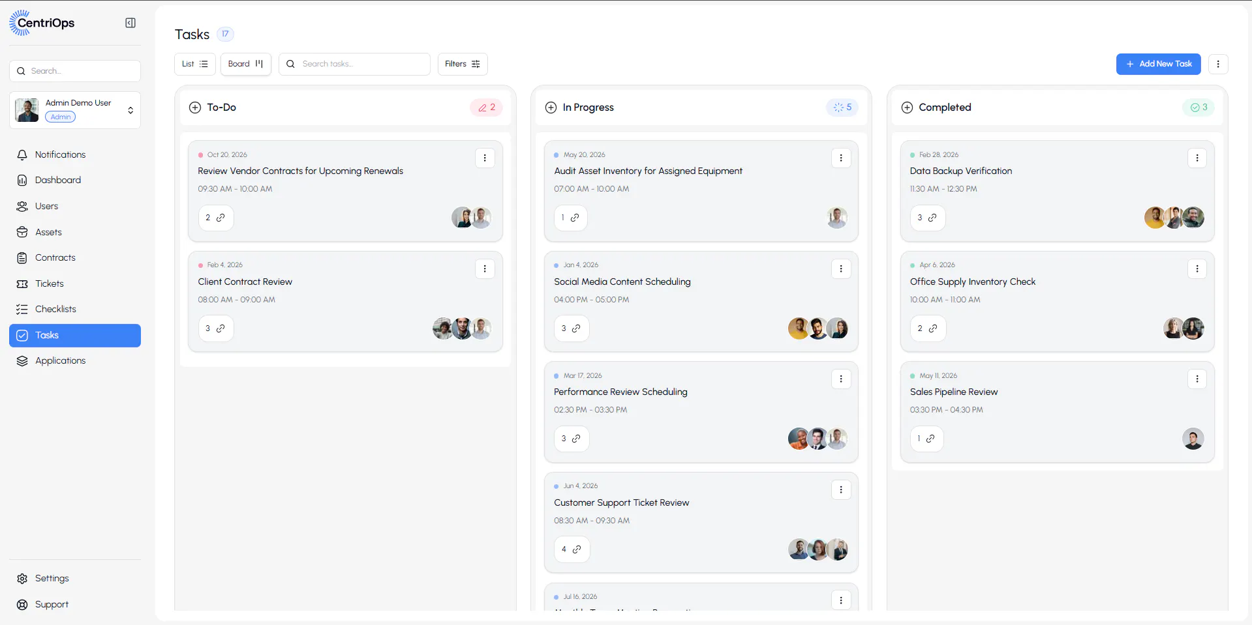The height and width of the screenshot is (625, 1252).
Task: Open Social Media Content Scheduling task title
Action: coord(622,282)
